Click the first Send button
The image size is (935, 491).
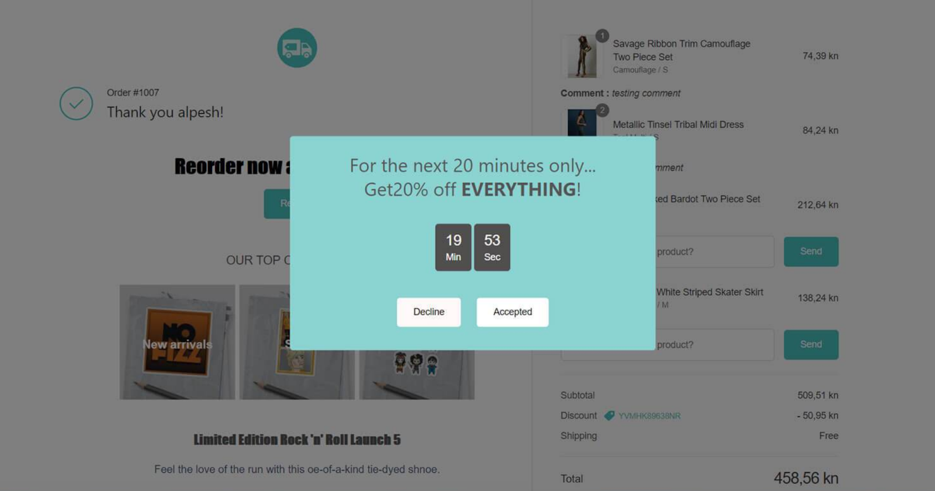click(x=811, y=252)
